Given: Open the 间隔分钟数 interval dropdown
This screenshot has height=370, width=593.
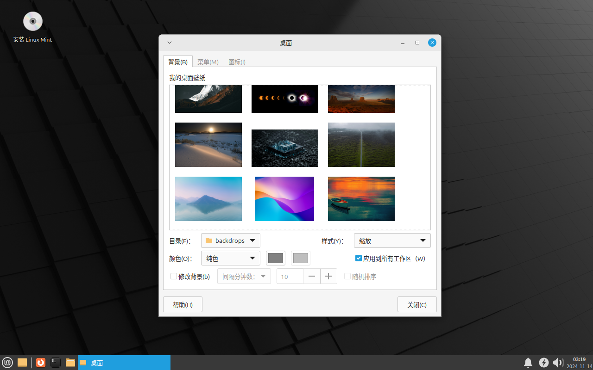Looking at the screenshot, I should 244,276.
